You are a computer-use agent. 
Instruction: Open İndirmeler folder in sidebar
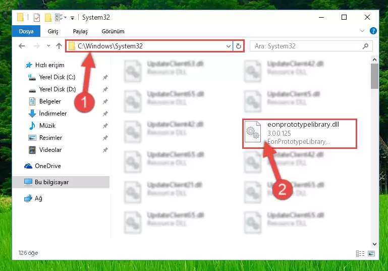pyautogui.click(x=47, y=114)
